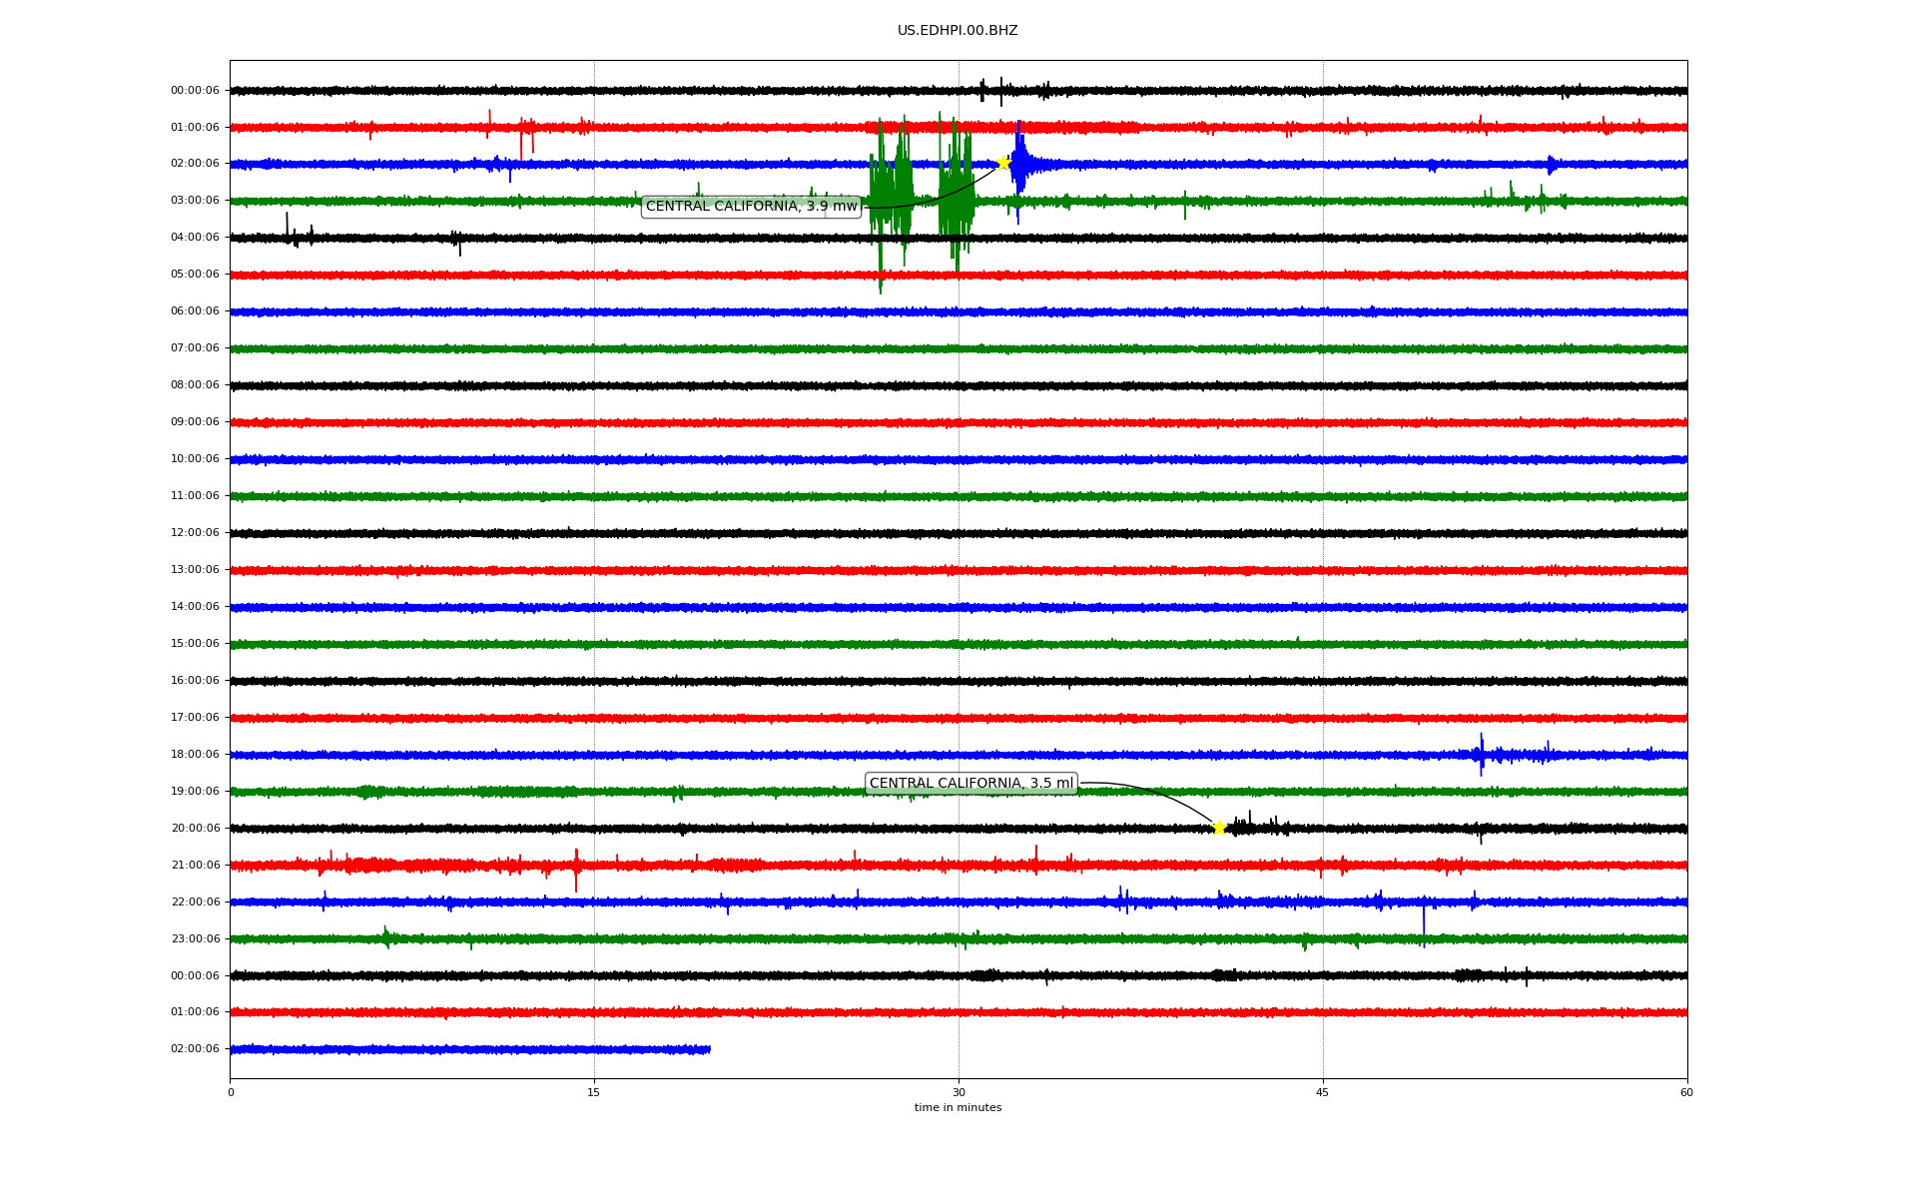Click the 'time in minutes' axis label
Image resolution: width=1917 pixels, height=1198 pixels.
(958, 1108)
